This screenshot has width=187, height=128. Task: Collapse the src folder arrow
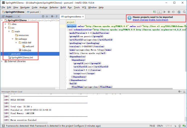click(5, 28)
